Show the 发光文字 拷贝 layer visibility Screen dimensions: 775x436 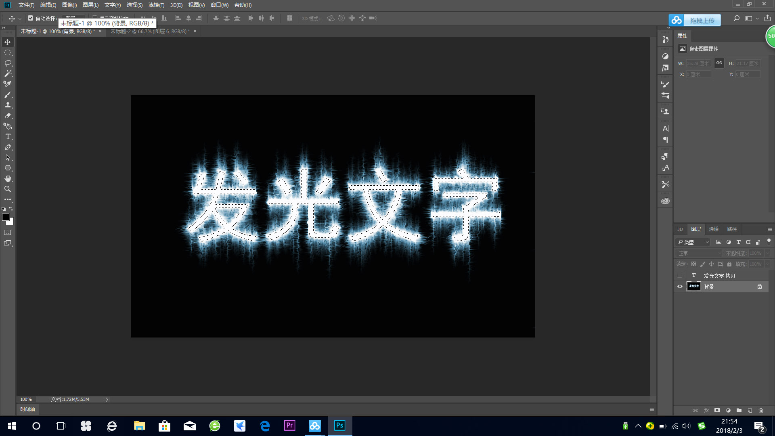point(680,275)
